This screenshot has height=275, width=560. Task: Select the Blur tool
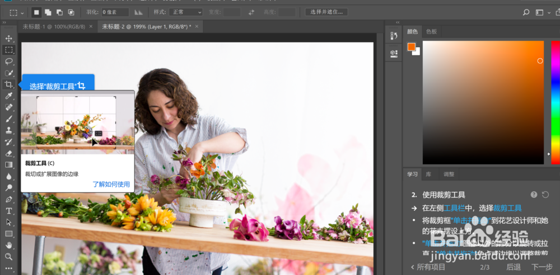[x=8, y=176]
